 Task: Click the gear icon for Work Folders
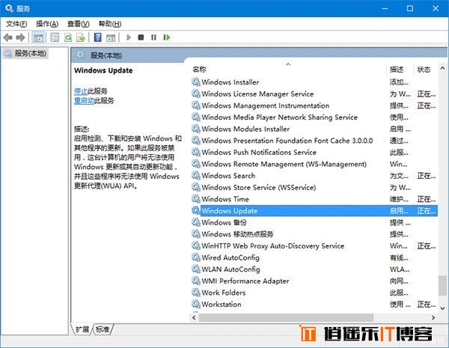coord(196,293)
